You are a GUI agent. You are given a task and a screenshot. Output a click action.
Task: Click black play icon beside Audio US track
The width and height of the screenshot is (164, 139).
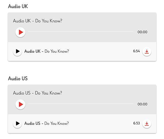17,123
